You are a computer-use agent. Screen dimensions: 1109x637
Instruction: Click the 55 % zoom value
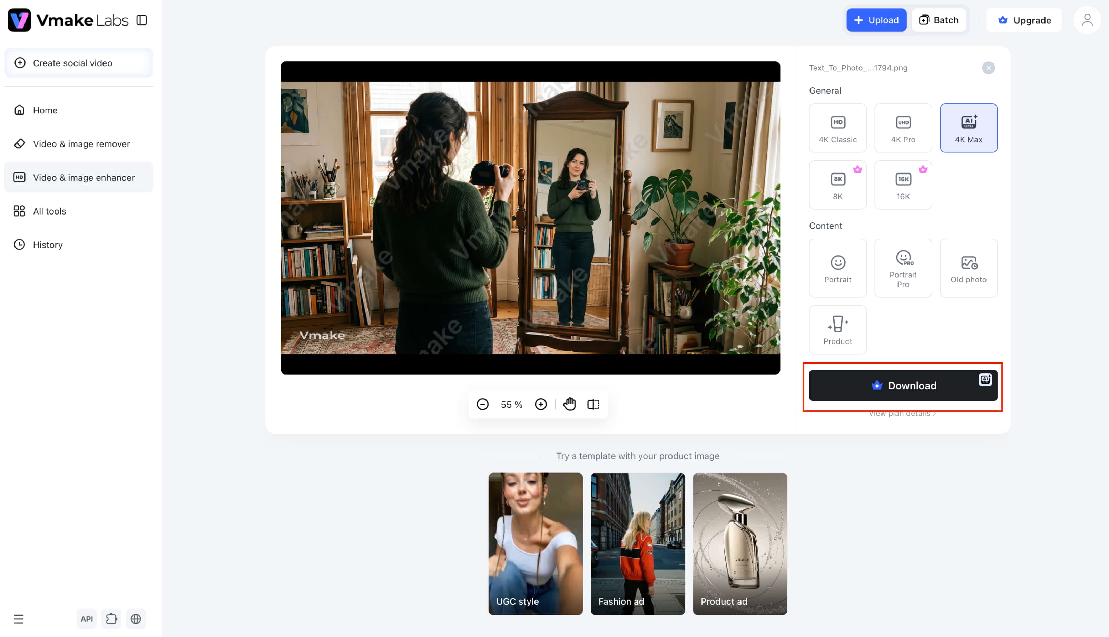point(511,405)
